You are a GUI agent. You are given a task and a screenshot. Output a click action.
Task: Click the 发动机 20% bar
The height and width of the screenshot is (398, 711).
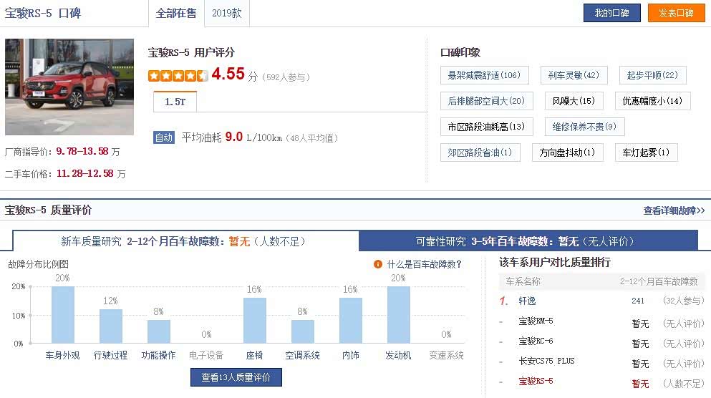pos(399,314)
